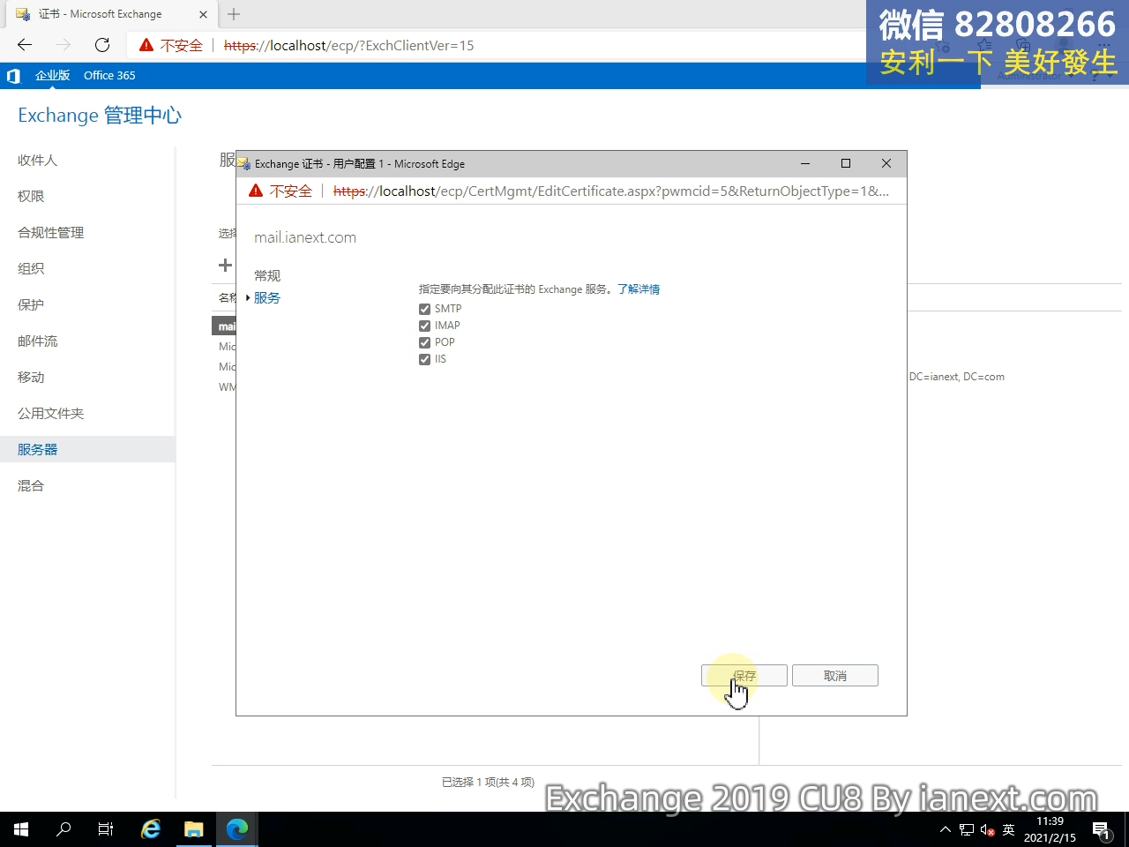
Task: Click the dialog address bar URL
Action: (x=610, y=191)
